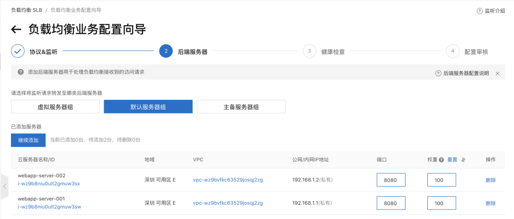Click the step 1 checkmark circle
514x219 pixels.
coord(18,51)
